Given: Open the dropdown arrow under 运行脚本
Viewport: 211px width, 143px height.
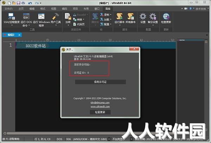Looking at the screenshot, I should point(120,25).
